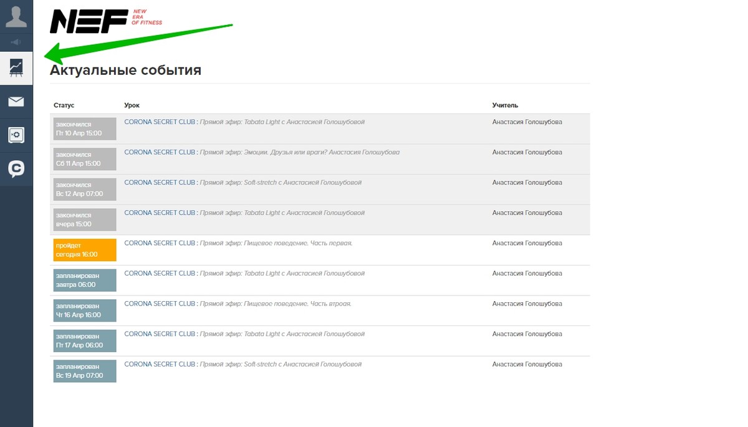The width and height of the screenshot is (748, 427).
Task: Click the 'запланирован Вс 19 Апр 07:00' status badge
Action: (x=85, y=370)
